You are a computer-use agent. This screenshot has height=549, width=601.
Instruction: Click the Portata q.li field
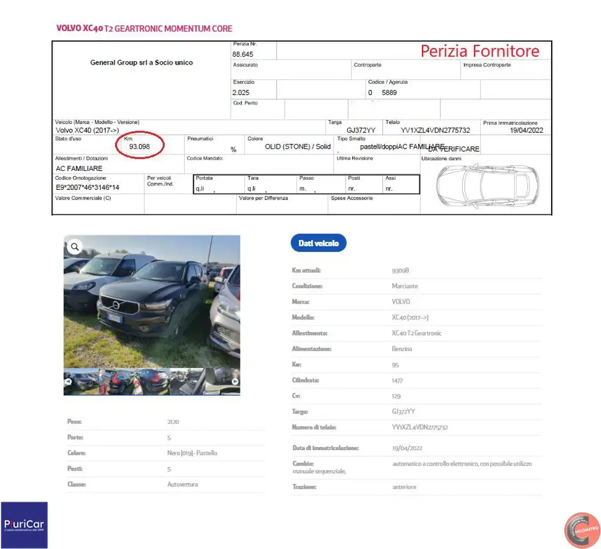pyautogui.click(x=219, y=184)
